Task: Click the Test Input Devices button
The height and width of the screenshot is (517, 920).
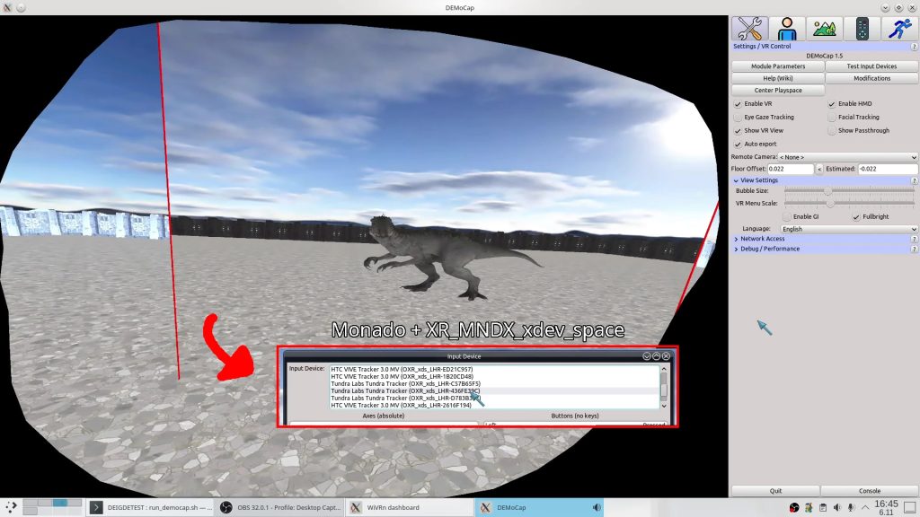Action: coord(871,66)
